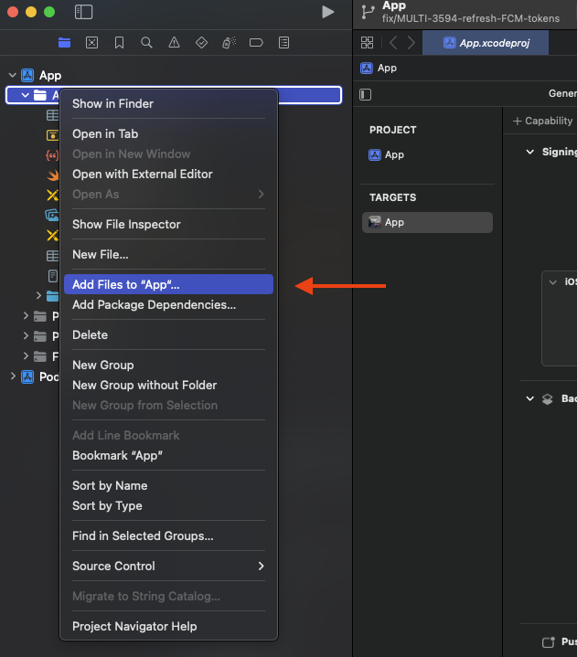
Task: Open the Project navigator folder icon
Action: [x=64, y=43]
